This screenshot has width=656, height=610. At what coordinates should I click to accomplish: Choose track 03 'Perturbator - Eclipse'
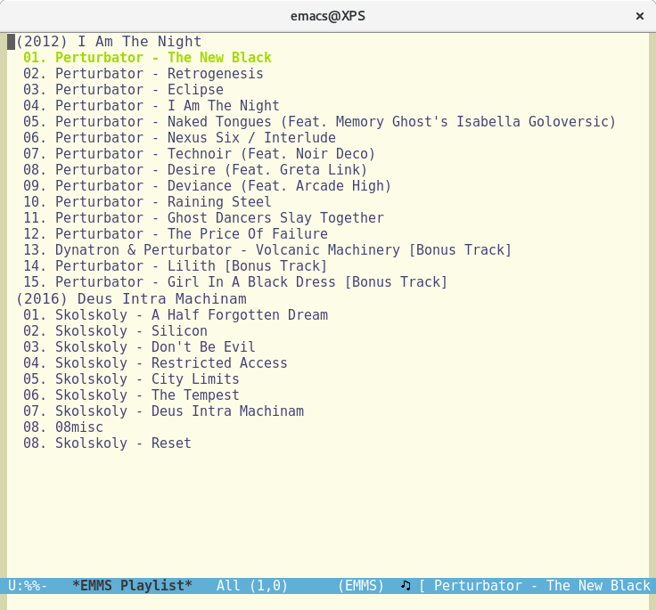[x=123, y=90]
